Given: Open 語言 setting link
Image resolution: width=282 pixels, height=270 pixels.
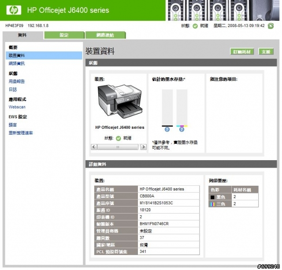Looking at the screenshot, I should point(13,125).
